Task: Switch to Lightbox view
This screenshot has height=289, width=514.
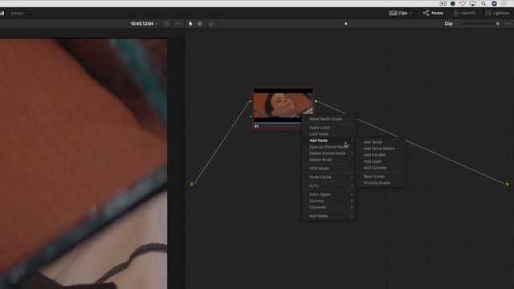Action: (497, 13)
